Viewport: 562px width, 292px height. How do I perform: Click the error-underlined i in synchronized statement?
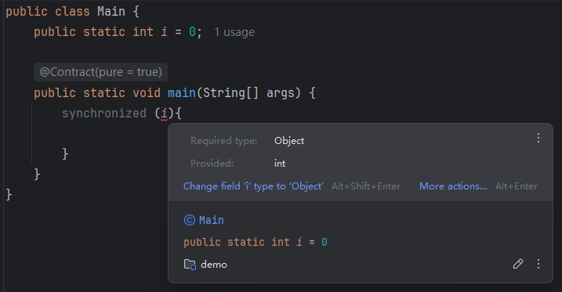pyautogui.click(x=164, y=114)
